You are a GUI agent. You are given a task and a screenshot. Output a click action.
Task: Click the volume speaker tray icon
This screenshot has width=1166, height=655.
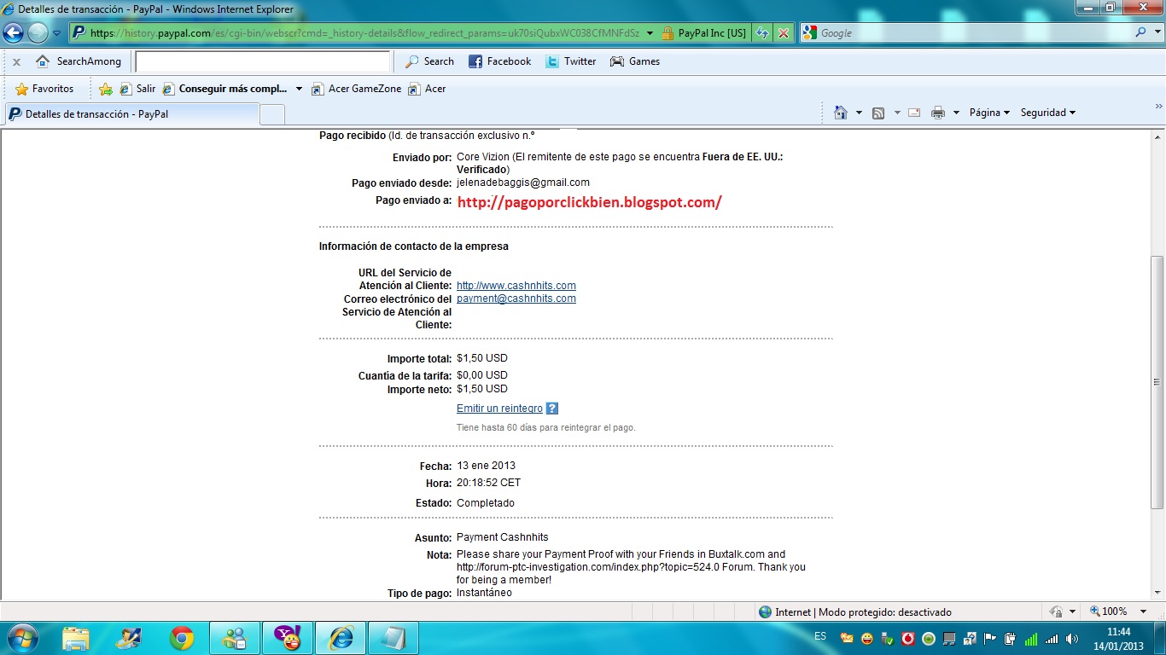tap(1070, 638)
